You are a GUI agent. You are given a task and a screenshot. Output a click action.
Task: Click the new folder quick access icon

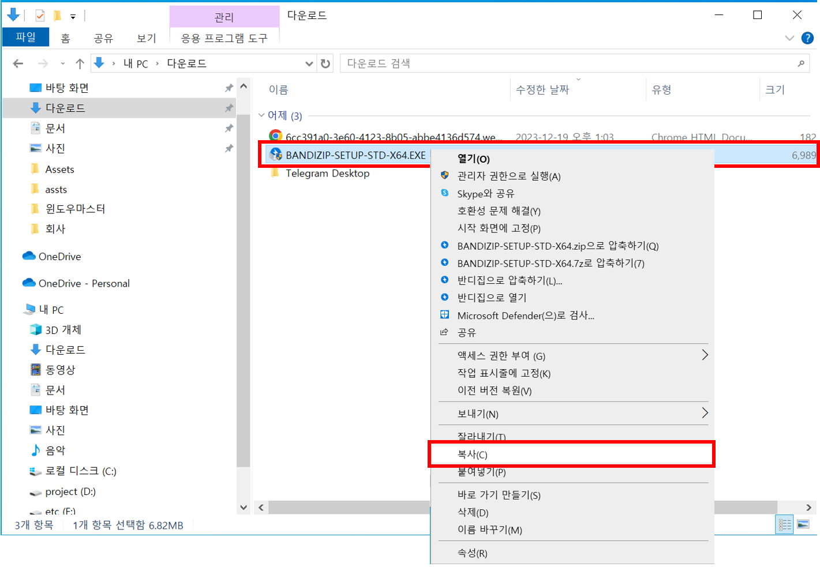coord(57,16)
